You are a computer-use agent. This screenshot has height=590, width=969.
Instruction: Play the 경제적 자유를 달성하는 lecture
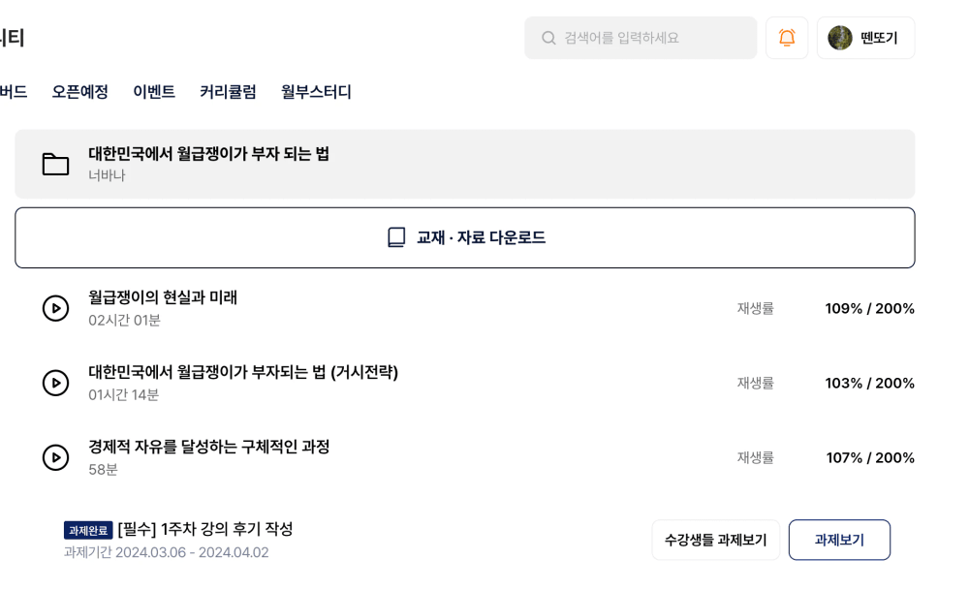pos(55,458)
